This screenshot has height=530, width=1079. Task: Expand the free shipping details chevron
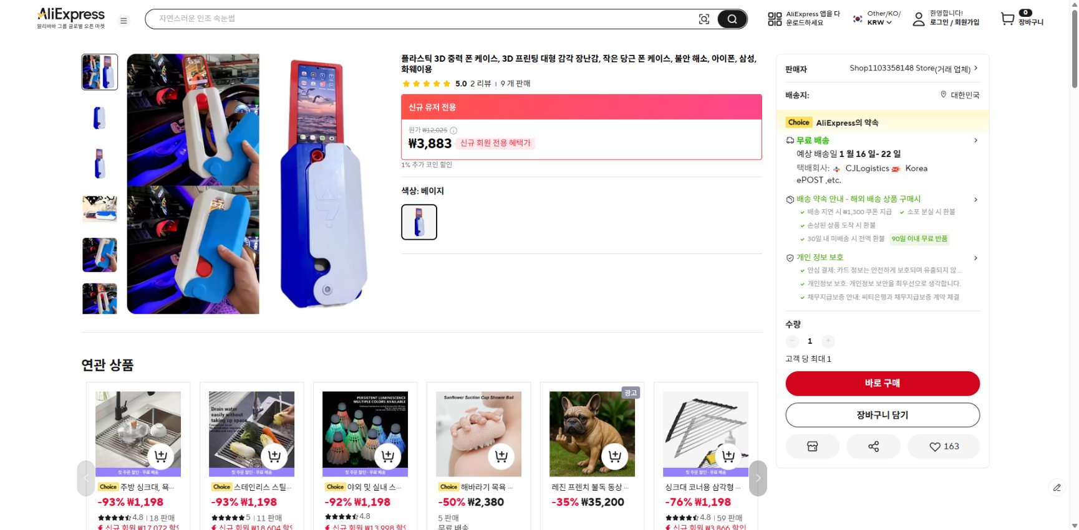(x=975, y=141)
